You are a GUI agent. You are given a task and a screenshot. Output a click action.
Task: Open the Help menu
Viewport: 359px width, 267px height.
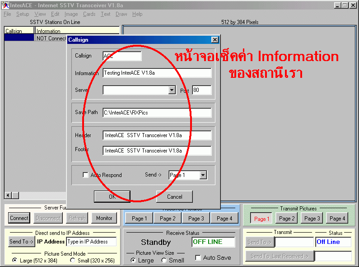pyautogui.click(x=137, y=14)
